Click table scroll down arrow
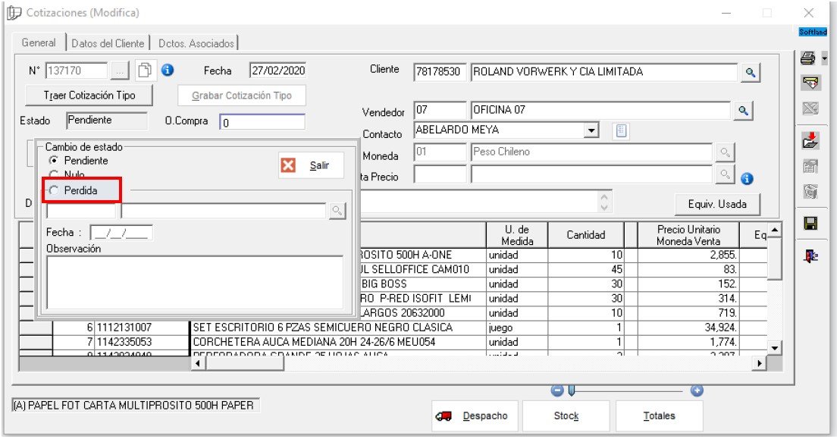 (774, 348)
